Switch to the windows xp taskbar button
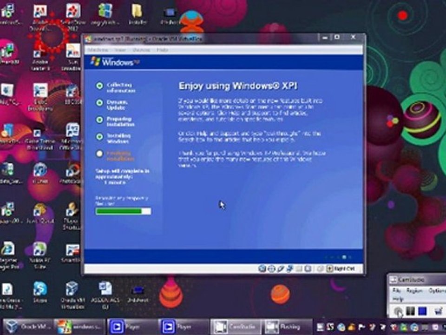 (79, 327)
